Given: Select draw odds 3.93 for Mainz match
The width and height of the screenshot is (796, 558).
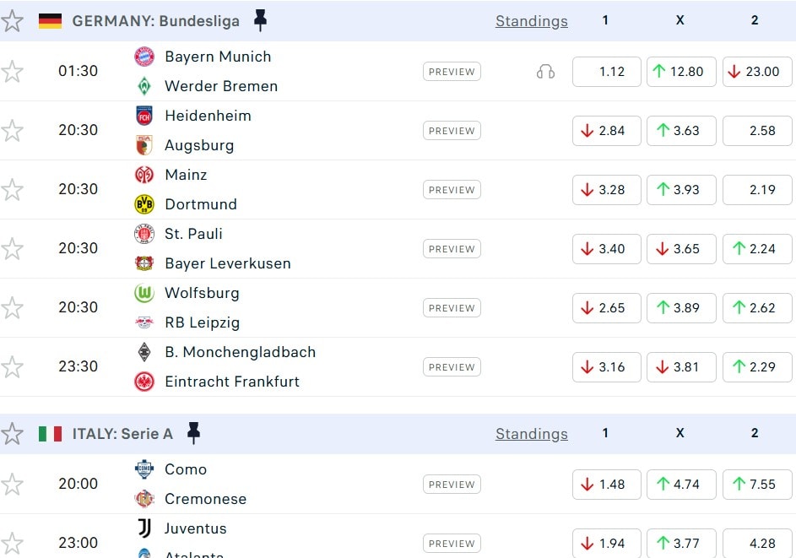Looking at the screenshot, I should [x=681, y=190].
